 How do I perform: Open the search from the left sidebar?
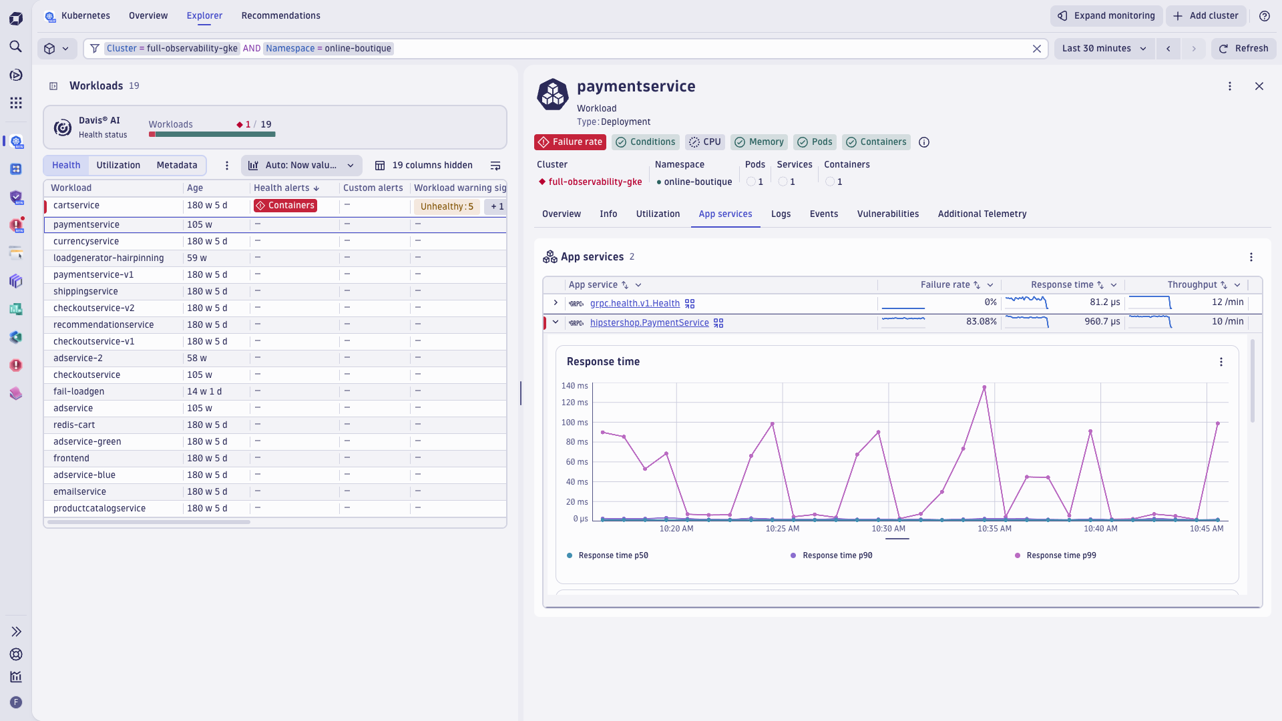(x=16, y=47)
